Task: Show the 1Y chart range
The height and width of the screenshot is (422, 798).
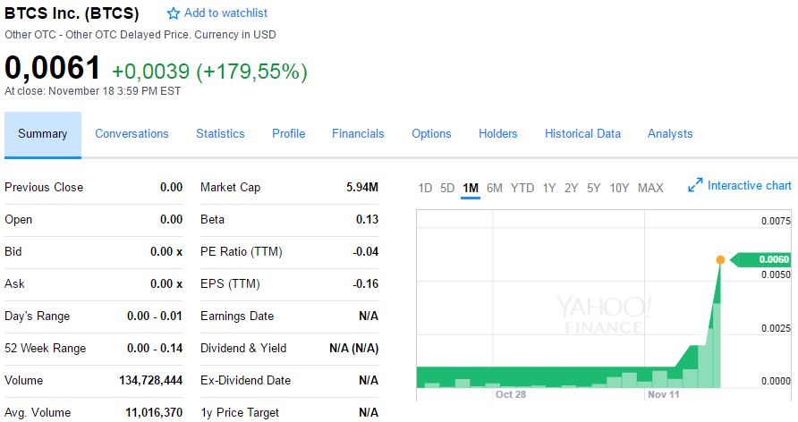Action: point(549,188)
